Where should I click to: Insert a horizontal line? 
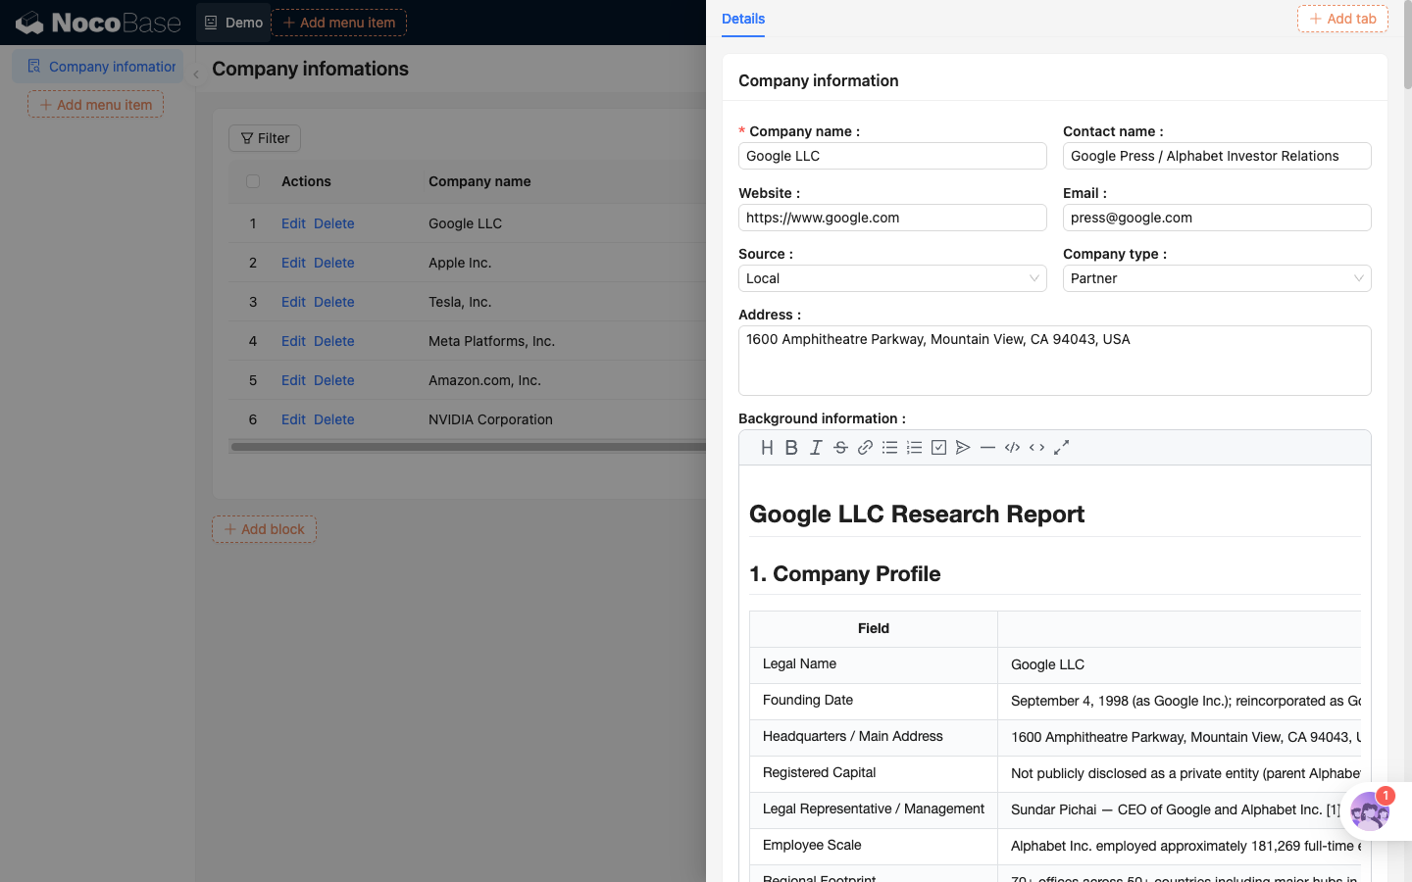pos(987,448)
